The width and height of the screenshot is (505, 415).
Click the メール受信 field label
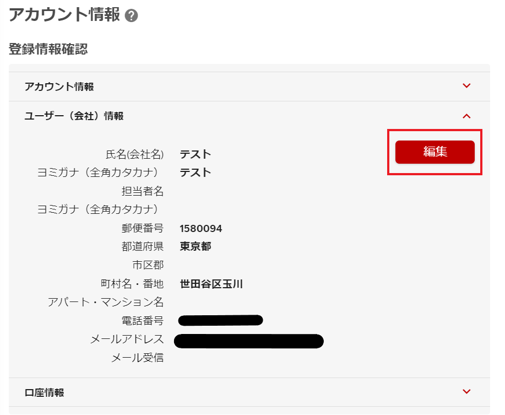coord(138,358)
